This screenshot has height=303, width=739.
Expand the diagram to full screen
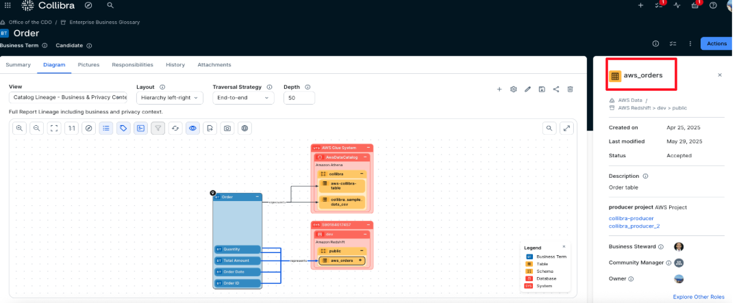(x=566, y=127)
